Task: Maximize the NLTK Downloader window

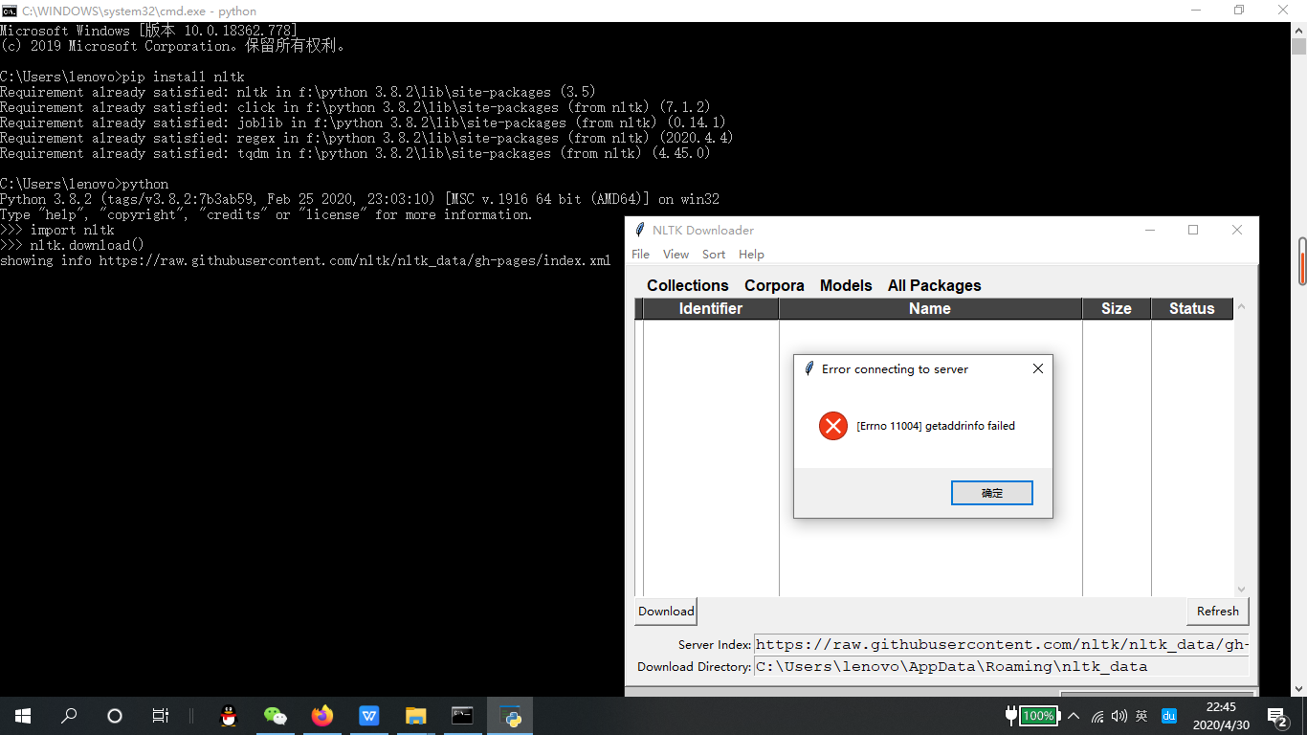Action: click(1193, 230)
